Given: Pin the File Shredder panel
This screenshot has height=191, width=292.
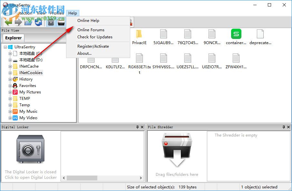Looking at the screenshot, I should pos(284,127).
